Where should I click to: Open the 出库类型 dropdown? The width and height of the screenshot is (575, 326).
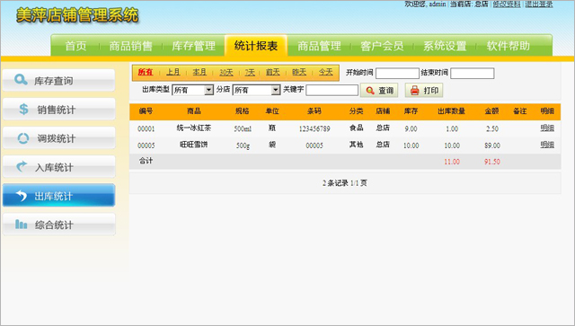[x=192, y=90]
